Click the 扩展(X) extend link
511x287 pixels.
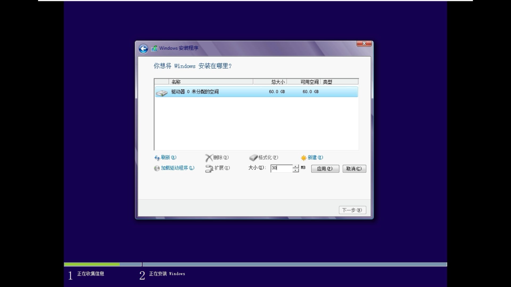[x=222, y=168]
